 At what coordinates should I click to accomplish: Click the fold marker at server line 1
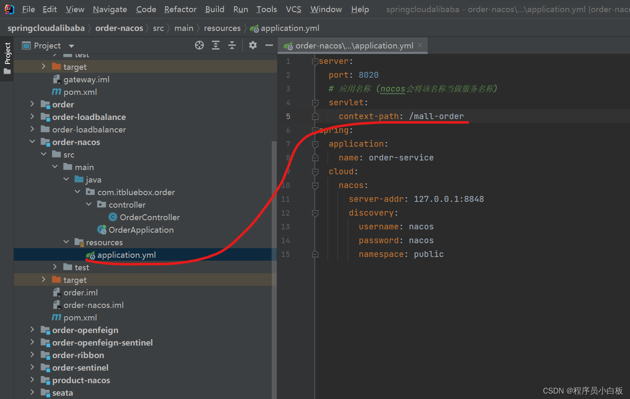click(x=315, y=61)
